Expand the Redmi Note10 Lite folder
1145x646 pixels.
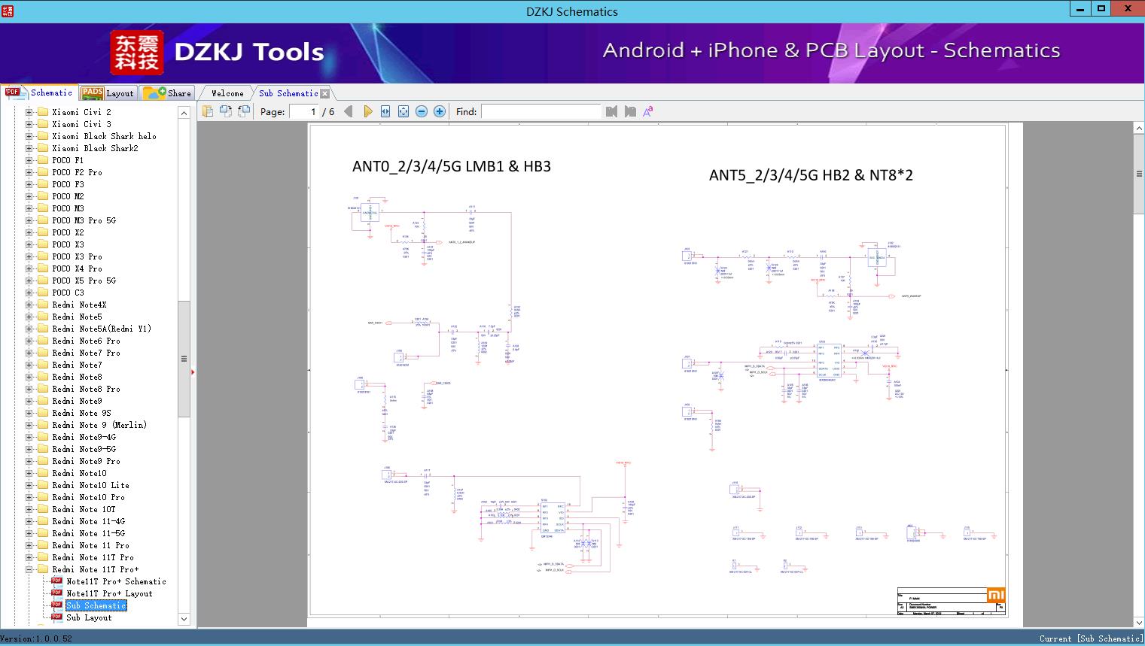click(29, 485)
